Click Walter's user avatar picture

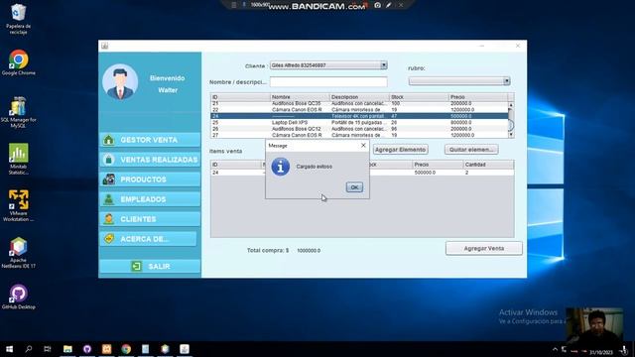point(120,81)
